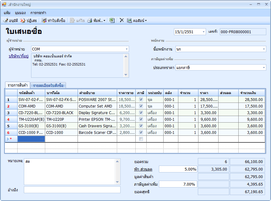This screenshot has width=271, height=201.
Task: Click the ทำใบสั่งซื้อ create purchase order icon
Action: pyautogui.click(x=44, y=20)
